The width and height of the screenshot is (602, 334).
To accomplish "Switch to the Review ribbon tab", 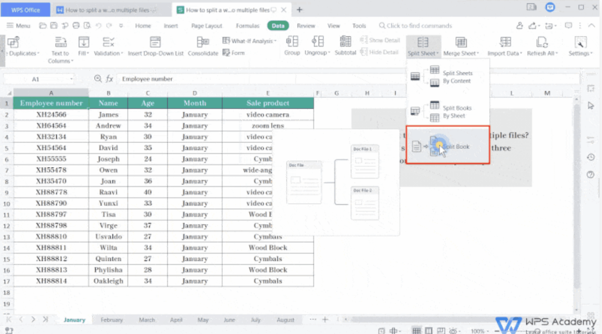I will click(306, 26).
